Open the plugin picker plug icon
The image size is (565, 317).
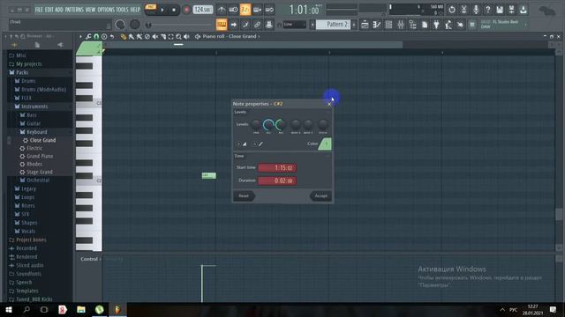click(436, 25)
